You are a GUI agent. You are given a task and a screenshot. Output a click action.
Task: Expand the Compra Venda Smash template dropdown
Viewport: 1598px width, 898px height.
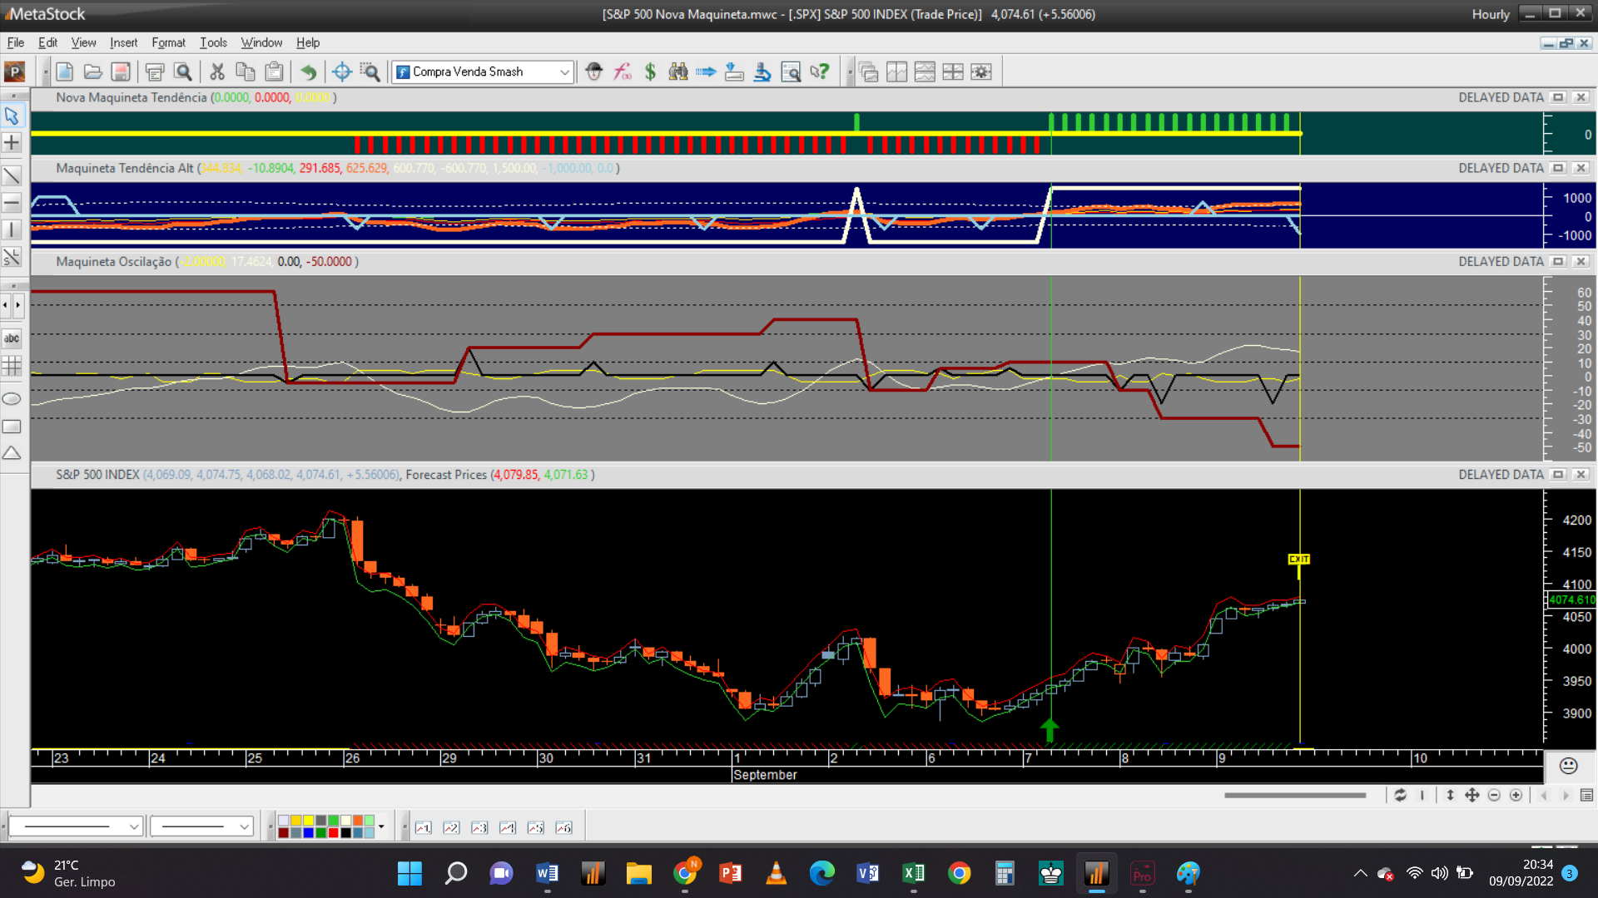point(564,72)
